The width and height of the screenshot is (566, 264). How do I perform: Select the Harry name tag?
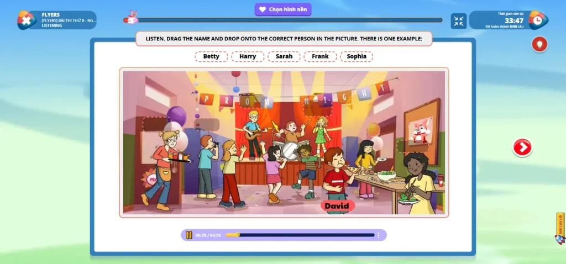tap(248, 56)
